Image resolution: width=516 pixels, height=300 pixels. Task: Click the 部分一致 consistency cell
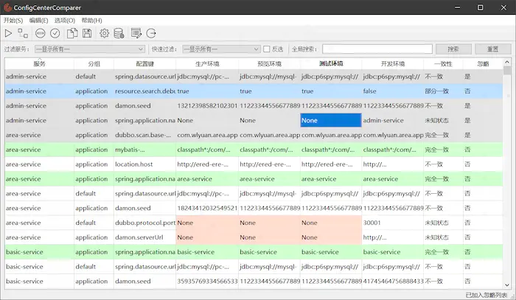[443, 91]
